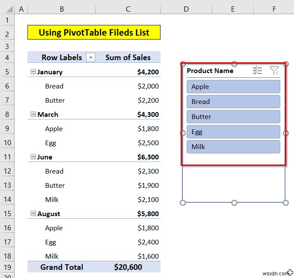Click the $20,600 grand total cell
The height and width of the screenshot is (278, 294).
[128, 267]
